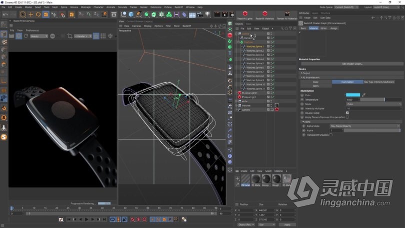This screenshot has width=405, height=228.
Task: Select Ray Type Intensity Multipliers tab
Action: tap(379, 82)
